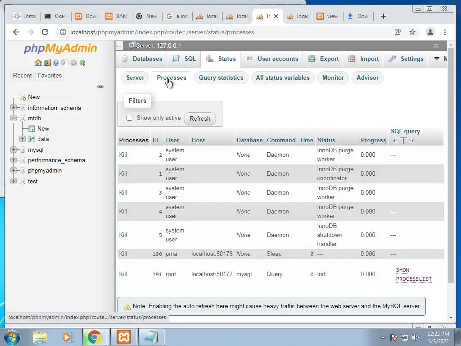This screenshot has height=346, width=461.
Task: Open Recent tables tab in sidebar
Action: coord(22,75)
